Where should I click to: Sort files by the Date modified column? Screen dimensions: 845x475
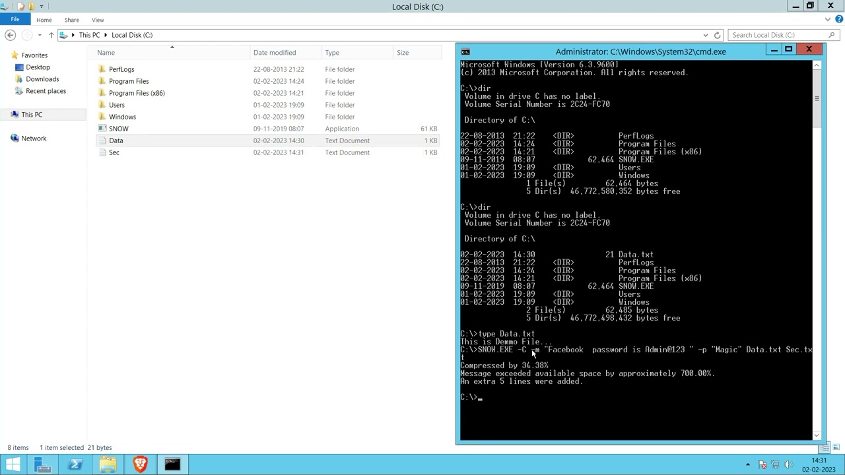coord(275,53)
